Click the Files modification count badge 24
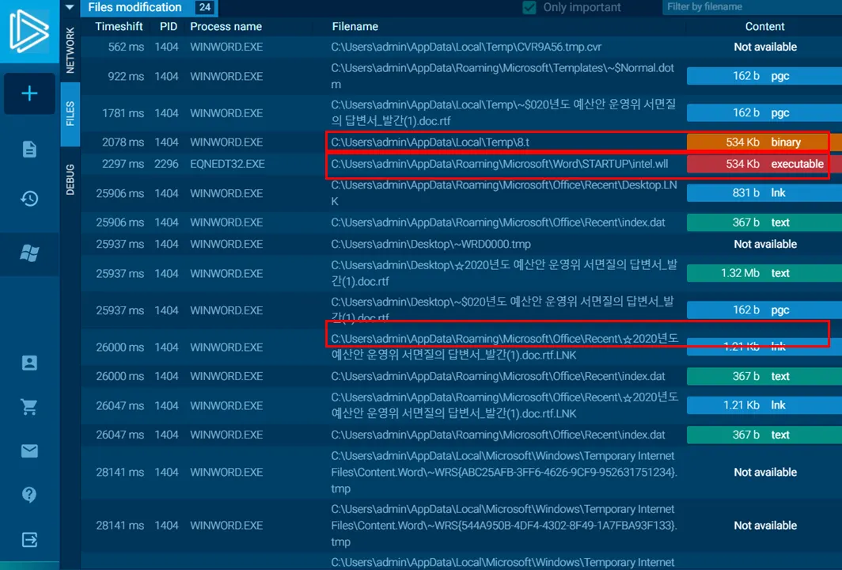Screen dimensions: 842x570 [205, 8]
